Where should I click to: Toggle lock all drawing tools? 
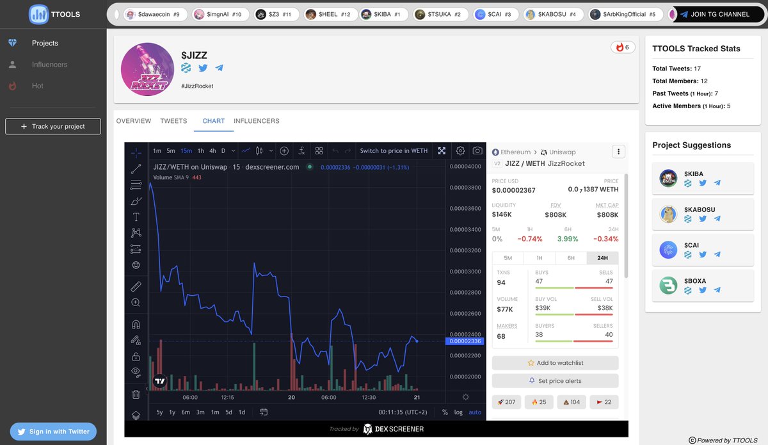coord(136,357)
